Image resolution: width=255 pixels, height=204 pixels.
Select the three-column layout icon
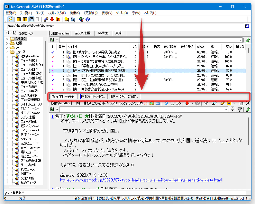pyautogui.click(x=19, y=19)
